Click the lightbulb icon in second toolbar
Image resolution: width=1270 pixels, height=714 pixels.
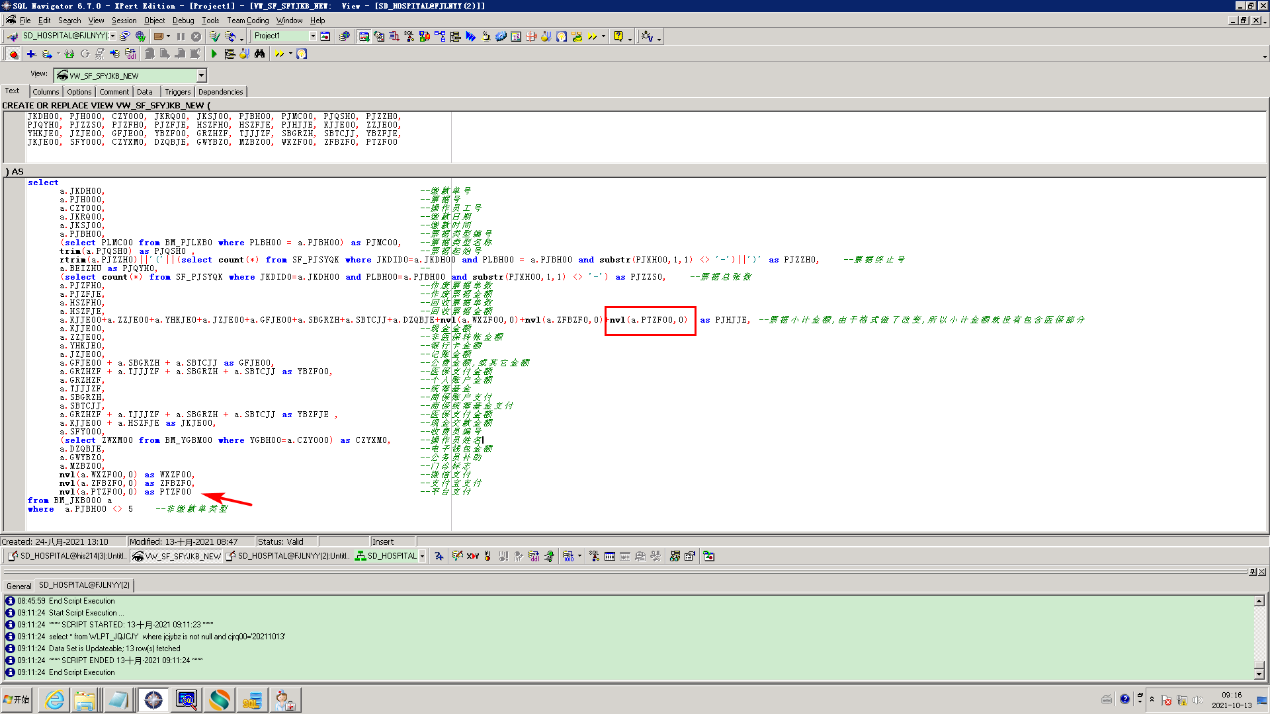[x=302, y=54]
